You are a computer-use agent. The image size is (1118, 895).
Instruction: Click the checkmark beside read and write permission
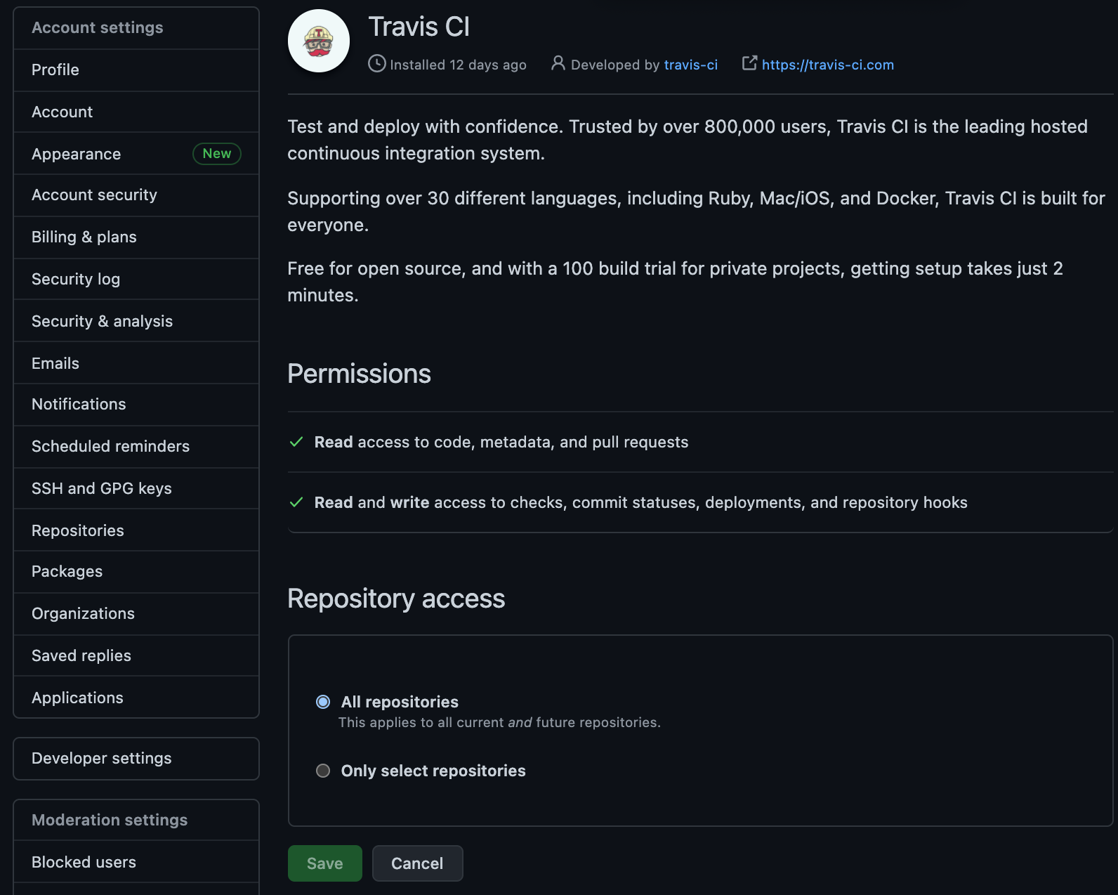(x=296, y=502)
